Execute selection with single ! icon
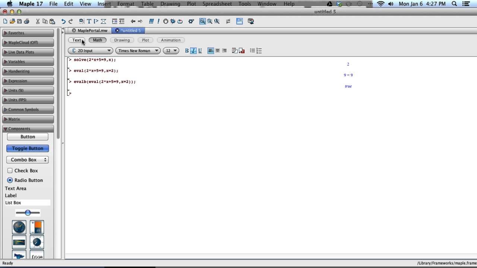477x268 pixels. point(159,21)
